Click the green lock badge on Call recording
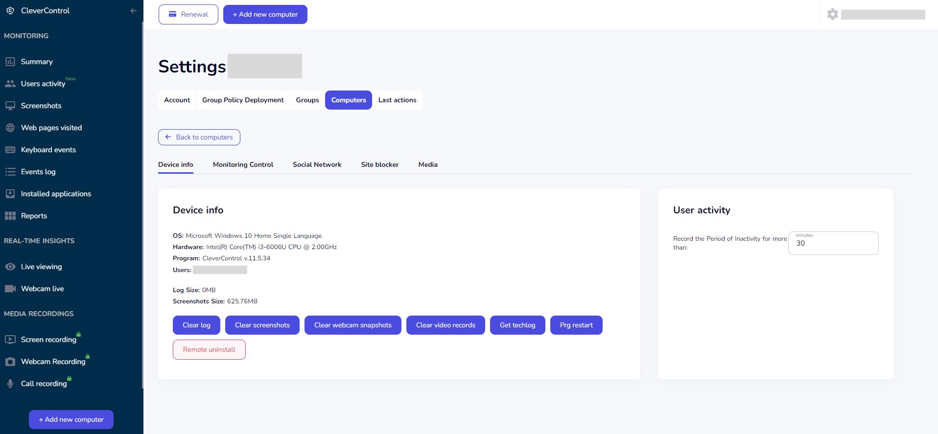938x434 pixels. tap(69, 378)
